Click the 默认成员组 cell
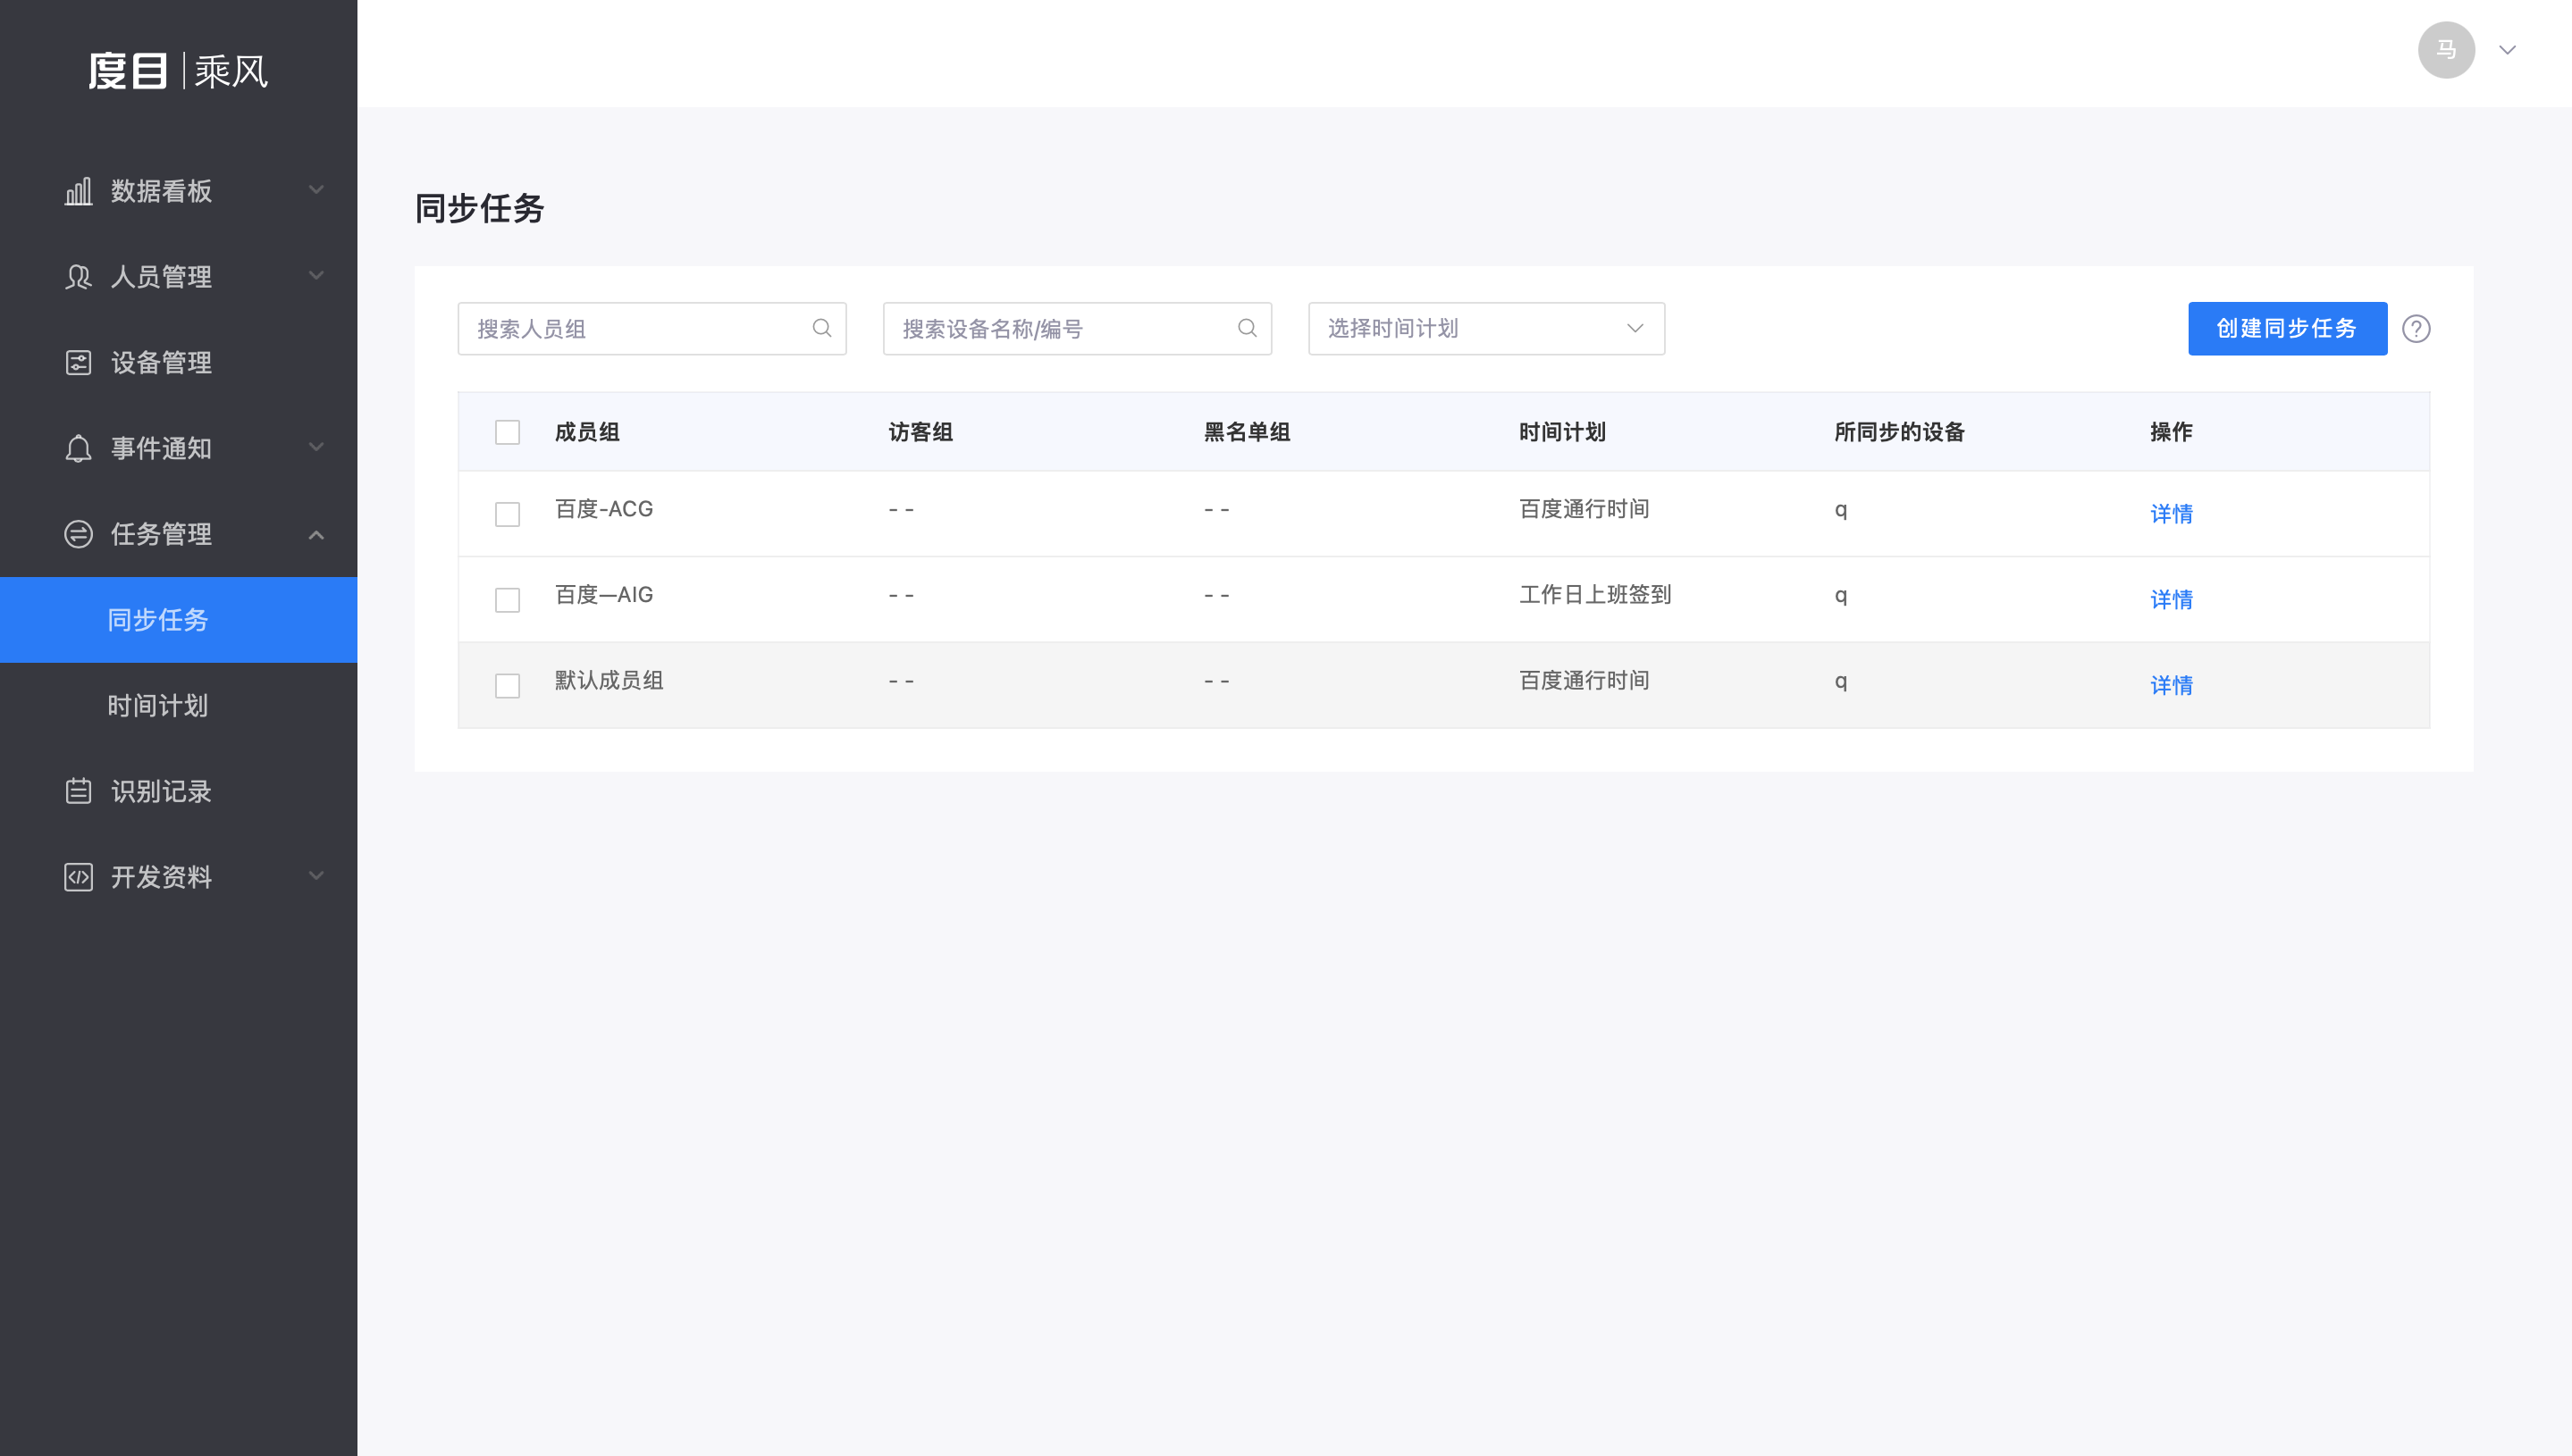 (x=609, y=681)
